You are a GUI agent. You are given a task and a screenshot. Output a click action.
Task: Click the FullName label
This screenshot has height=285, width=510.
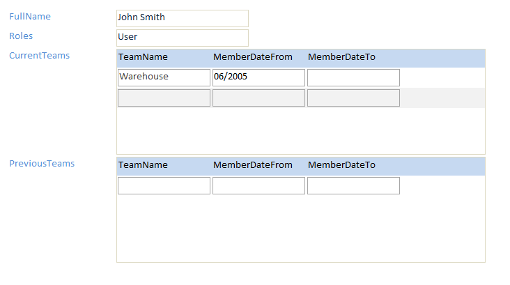point(30,16)
